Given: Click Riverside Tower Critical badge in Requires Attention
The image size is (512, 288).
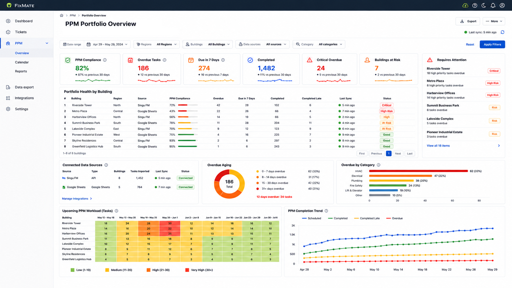Looking at the screenshot, I should coord(494,71).
